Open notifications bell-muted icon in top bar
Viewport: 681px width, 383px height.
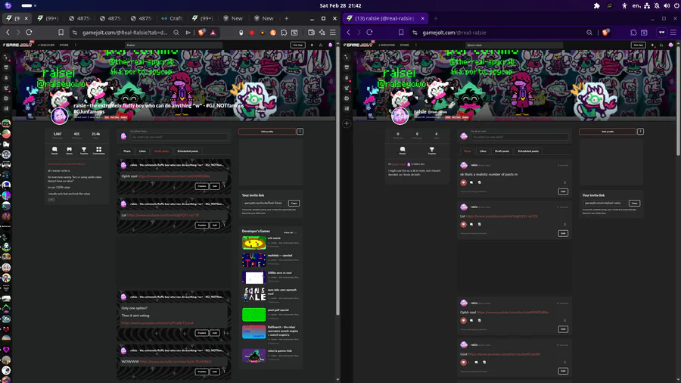(657, 5)
